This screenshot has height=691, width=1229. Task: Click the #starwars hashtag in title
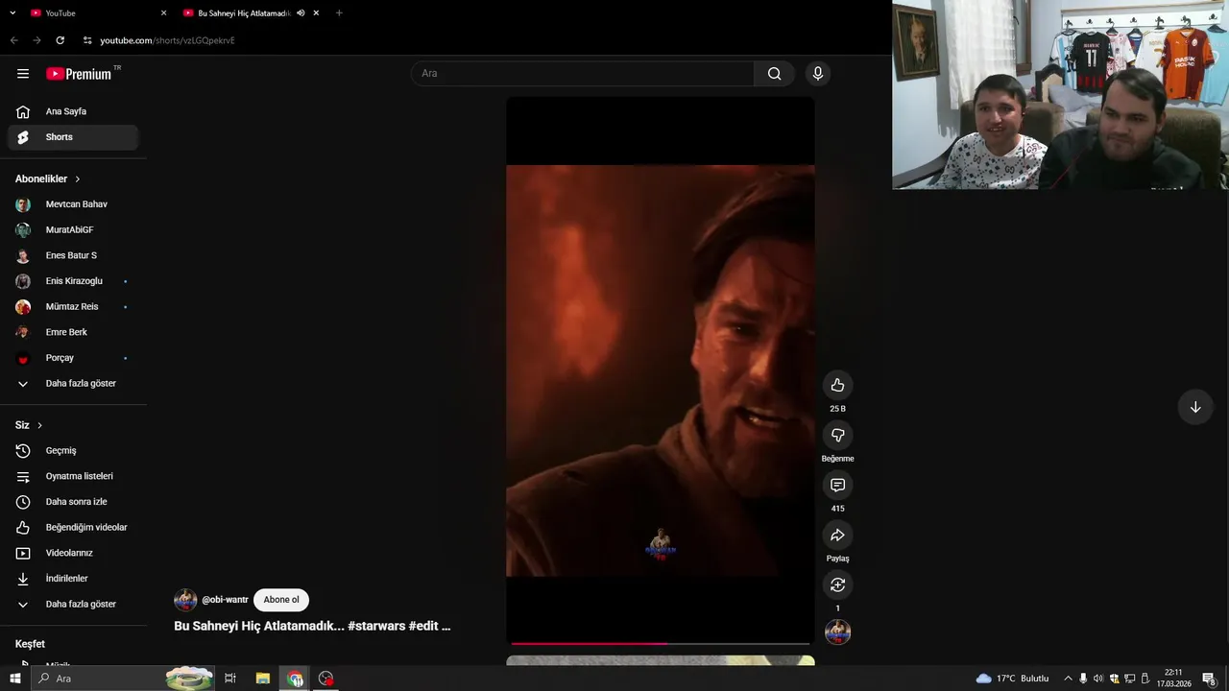point(376,626)
